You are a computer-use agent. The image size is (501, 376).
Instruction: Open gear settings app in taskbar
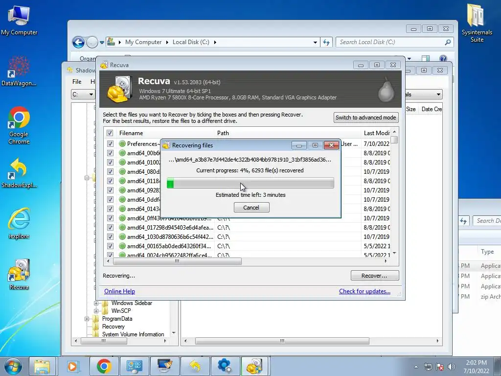225,366
